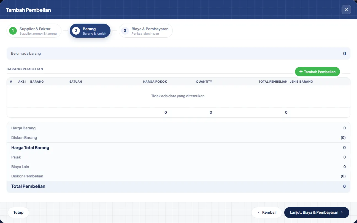Viewport: 357px width, 223px height.
Task: Click the green Tambah Pembelian button
Action: pos(317,72)
